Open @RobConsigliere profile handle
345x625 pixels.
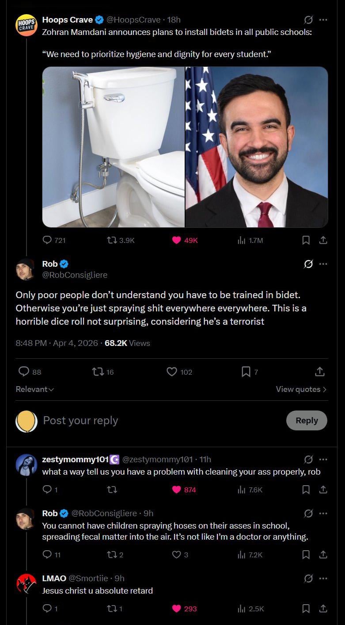click(x=75, y=275)
